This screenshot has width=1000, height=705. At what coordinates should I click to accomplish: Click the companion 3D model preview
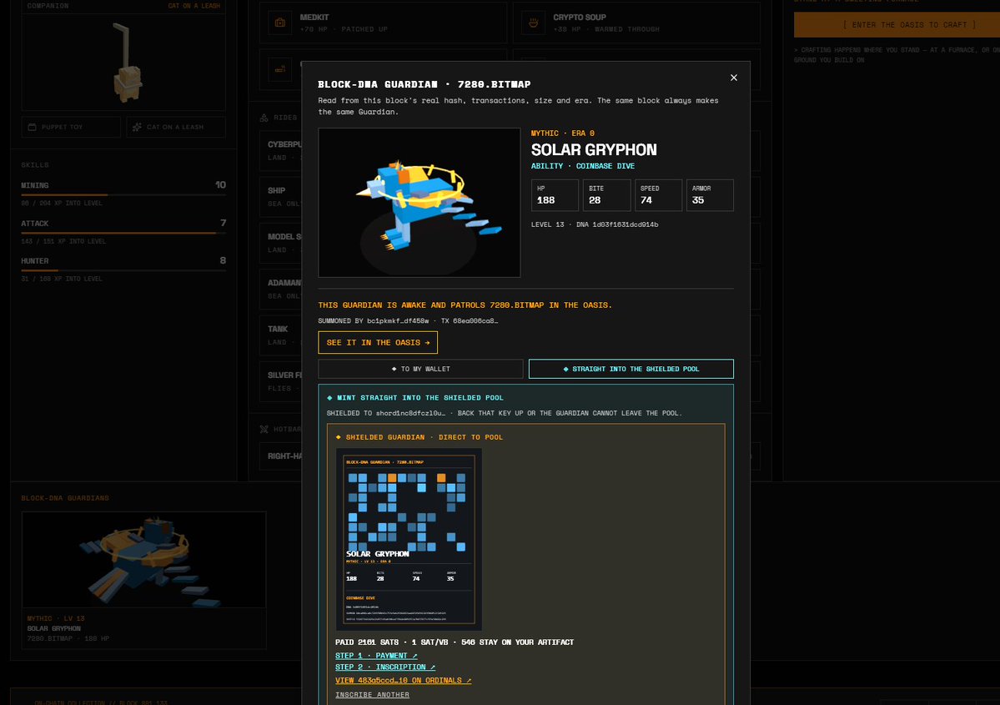(123, 62)
